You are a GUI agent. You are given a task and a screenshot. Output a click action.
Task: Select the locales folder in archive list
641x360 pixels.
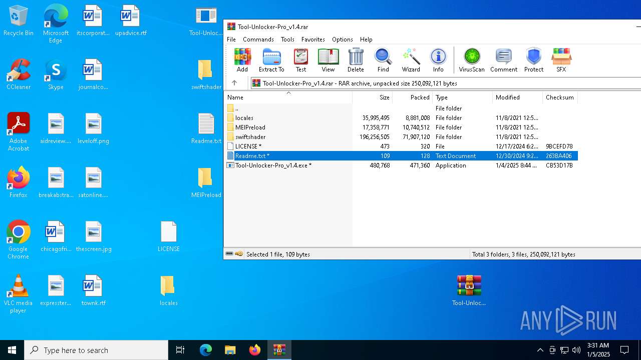[401, 117]
